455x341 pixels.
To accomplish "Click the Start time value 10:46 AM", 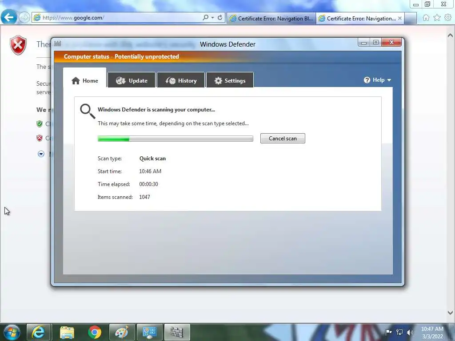I will click(150, 171).
